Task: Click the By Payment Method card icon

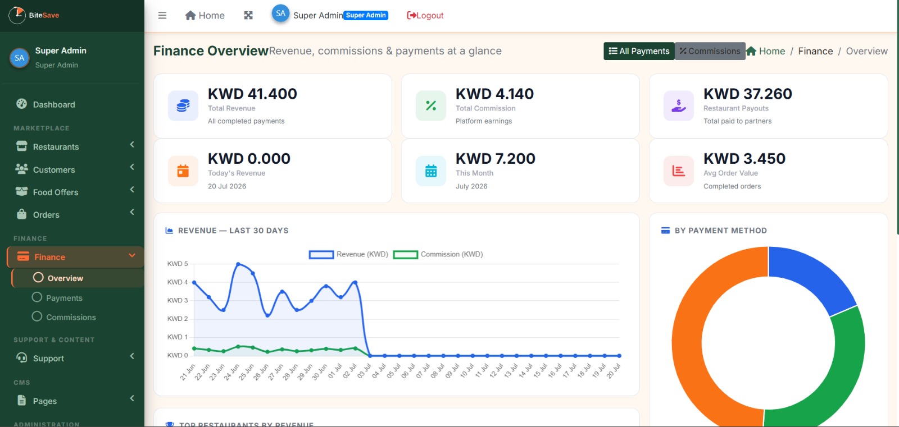Action: click(x=665, y=230)
